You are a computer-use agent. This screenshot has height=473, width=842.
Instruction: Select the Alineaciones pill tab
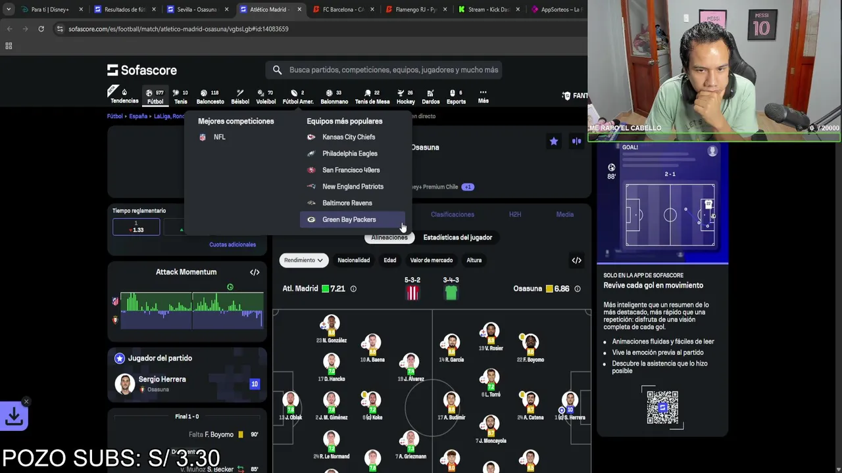click(389, 237)
